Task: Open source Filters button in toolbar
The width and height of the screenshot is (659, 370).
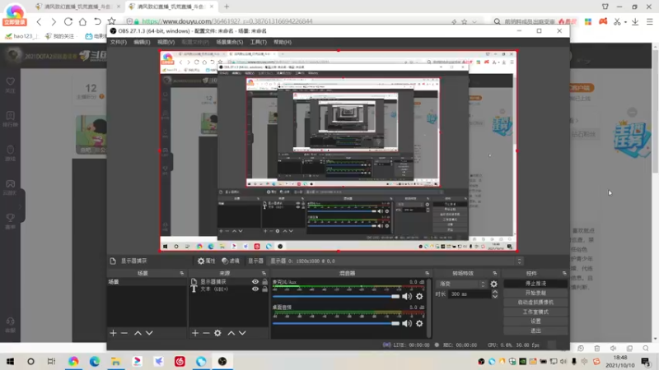Action: point(231,261)
